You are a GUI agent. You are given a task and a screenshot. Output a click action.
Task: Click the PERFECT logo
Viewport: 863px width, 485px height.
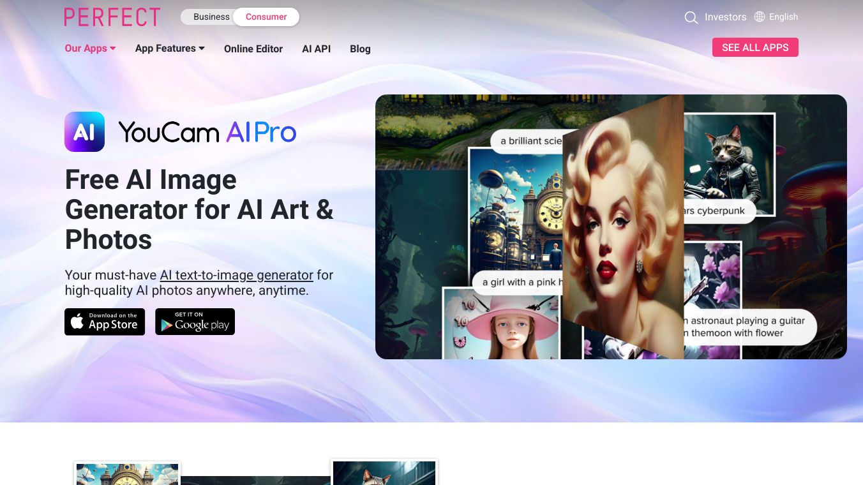coord(112,17)
